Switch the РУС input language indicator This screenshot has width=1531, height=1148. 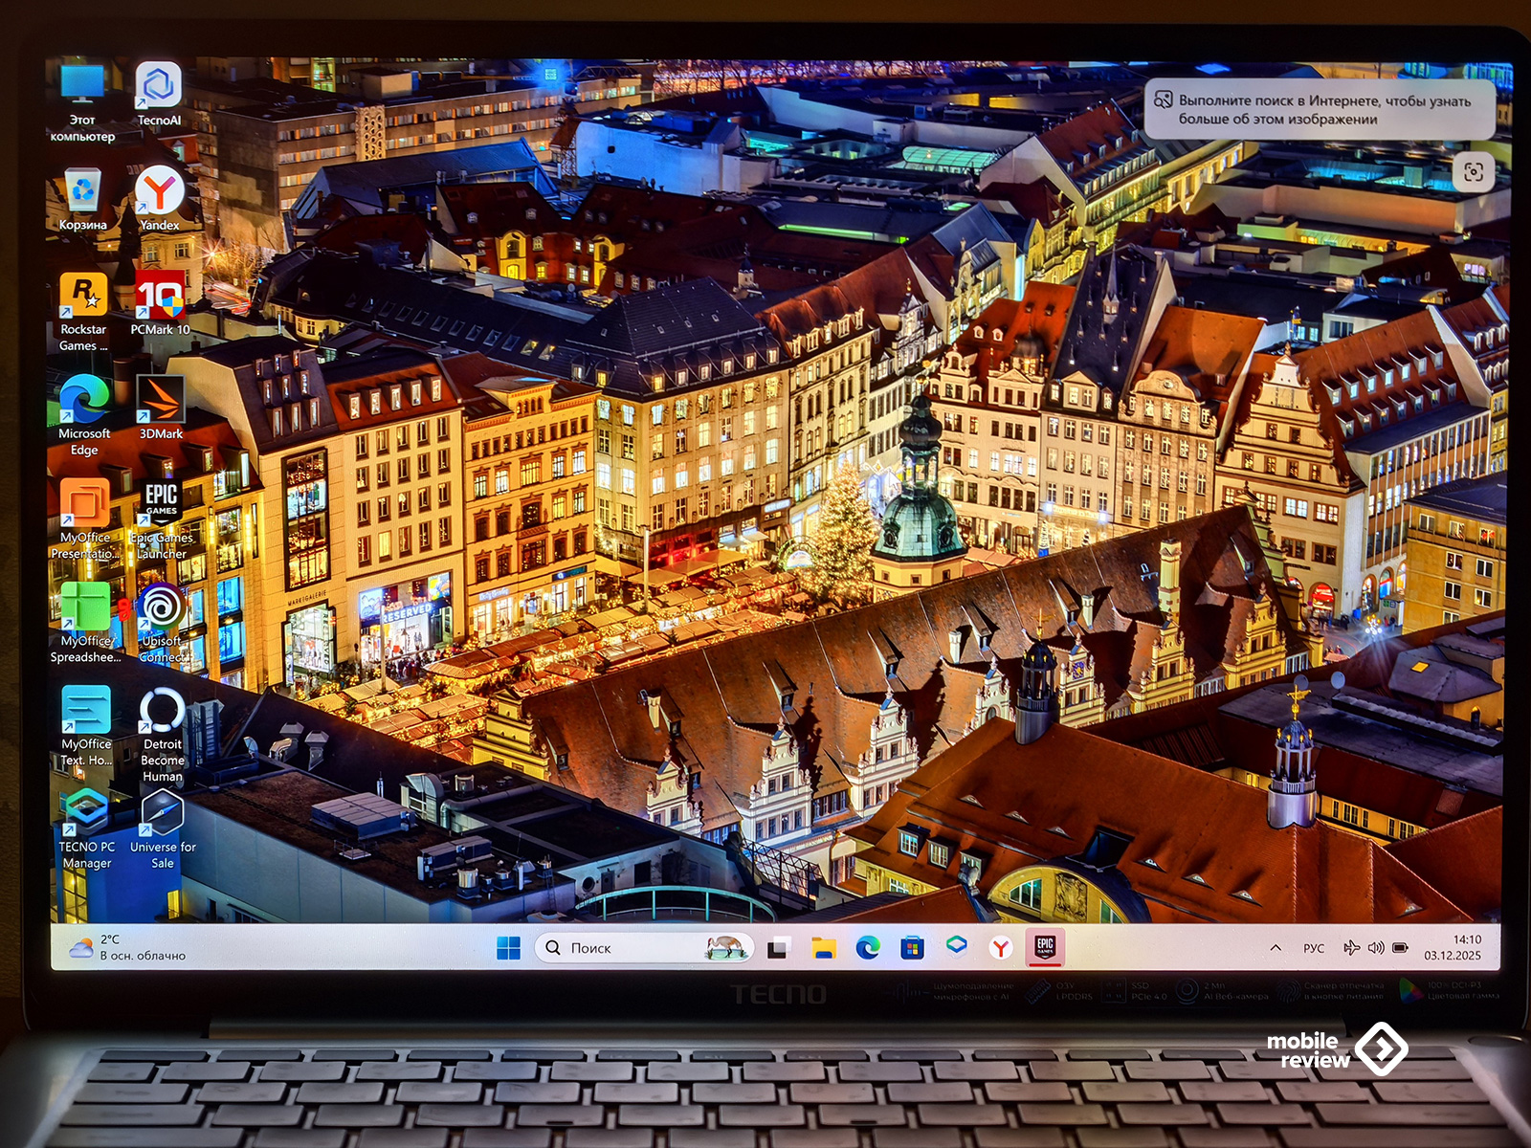[1314, 948]
